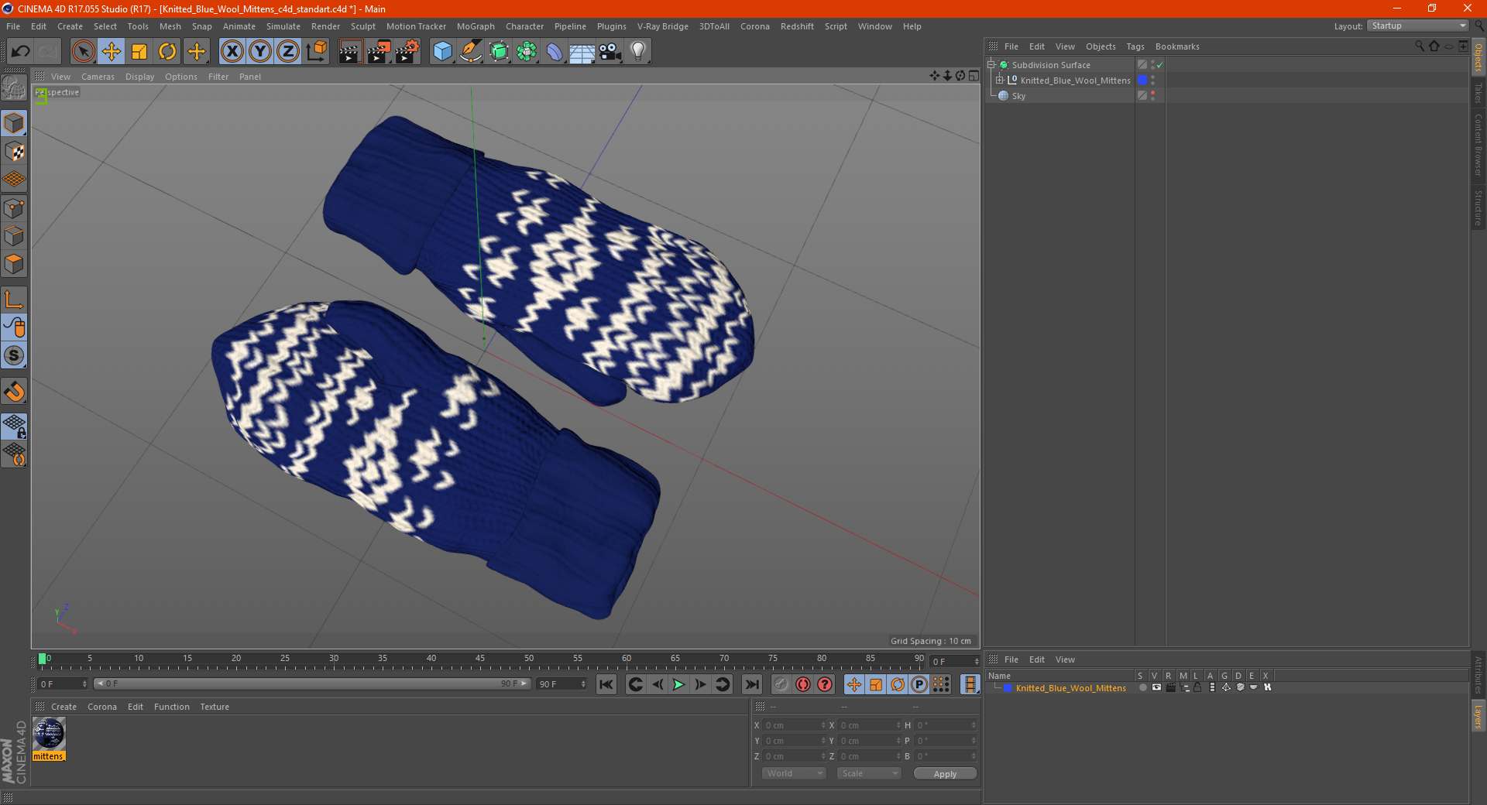1487x805 pixels.
Task: Click the Undo arrow icon
Action: (x=21, y=52)
